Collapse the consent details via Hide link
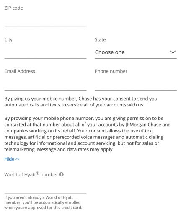Viewport: 186px width, 218px height. [x=12, y=159]
